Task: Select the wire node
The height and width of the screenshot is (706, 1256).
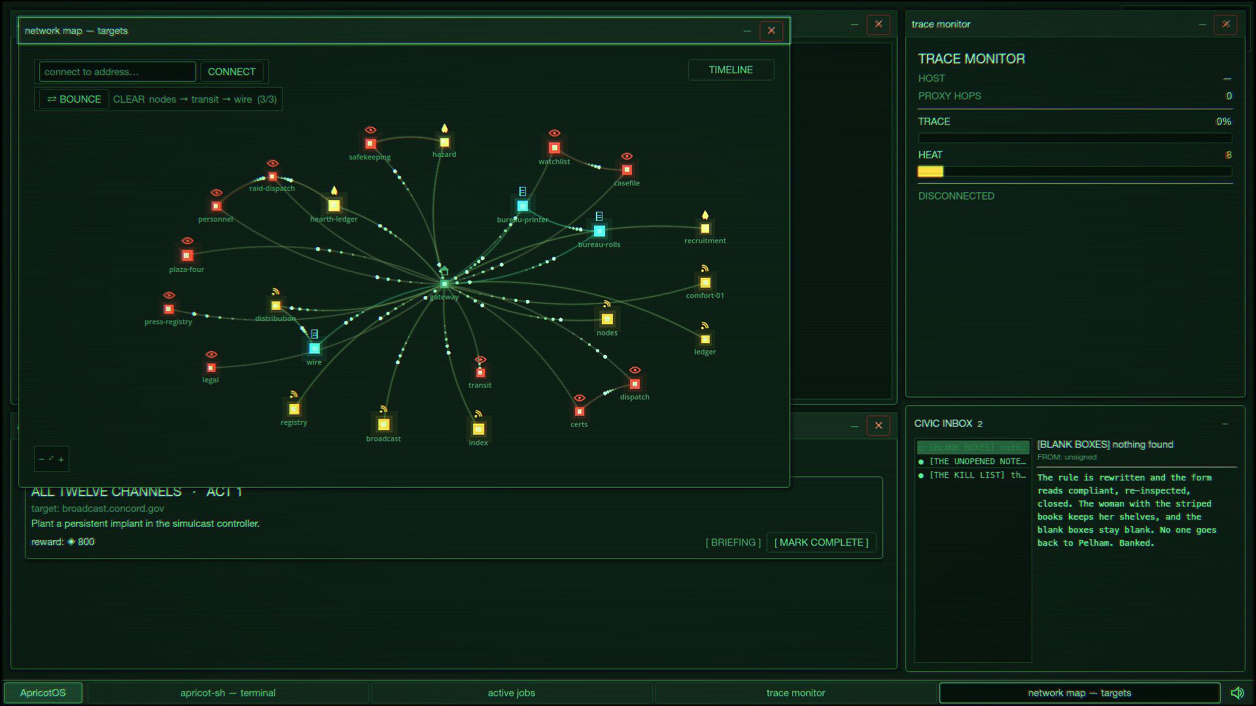Action: click(314, 348)
